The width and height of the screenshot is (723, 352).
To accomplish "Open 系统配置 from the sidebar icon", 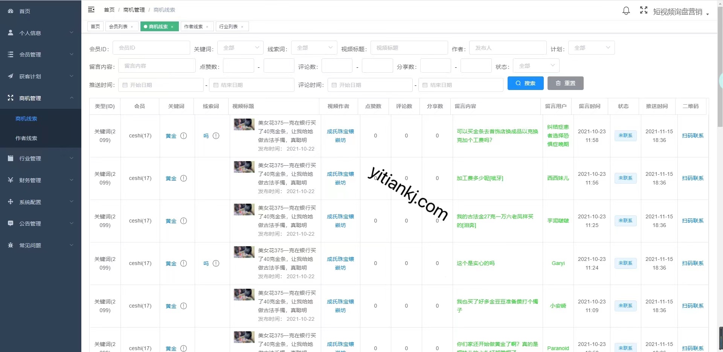I will click(10, 202).
